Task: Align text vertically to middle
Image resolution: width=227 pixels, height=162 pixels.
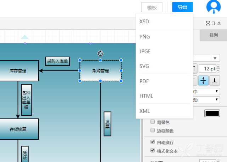Action: (x=203, y=80)
